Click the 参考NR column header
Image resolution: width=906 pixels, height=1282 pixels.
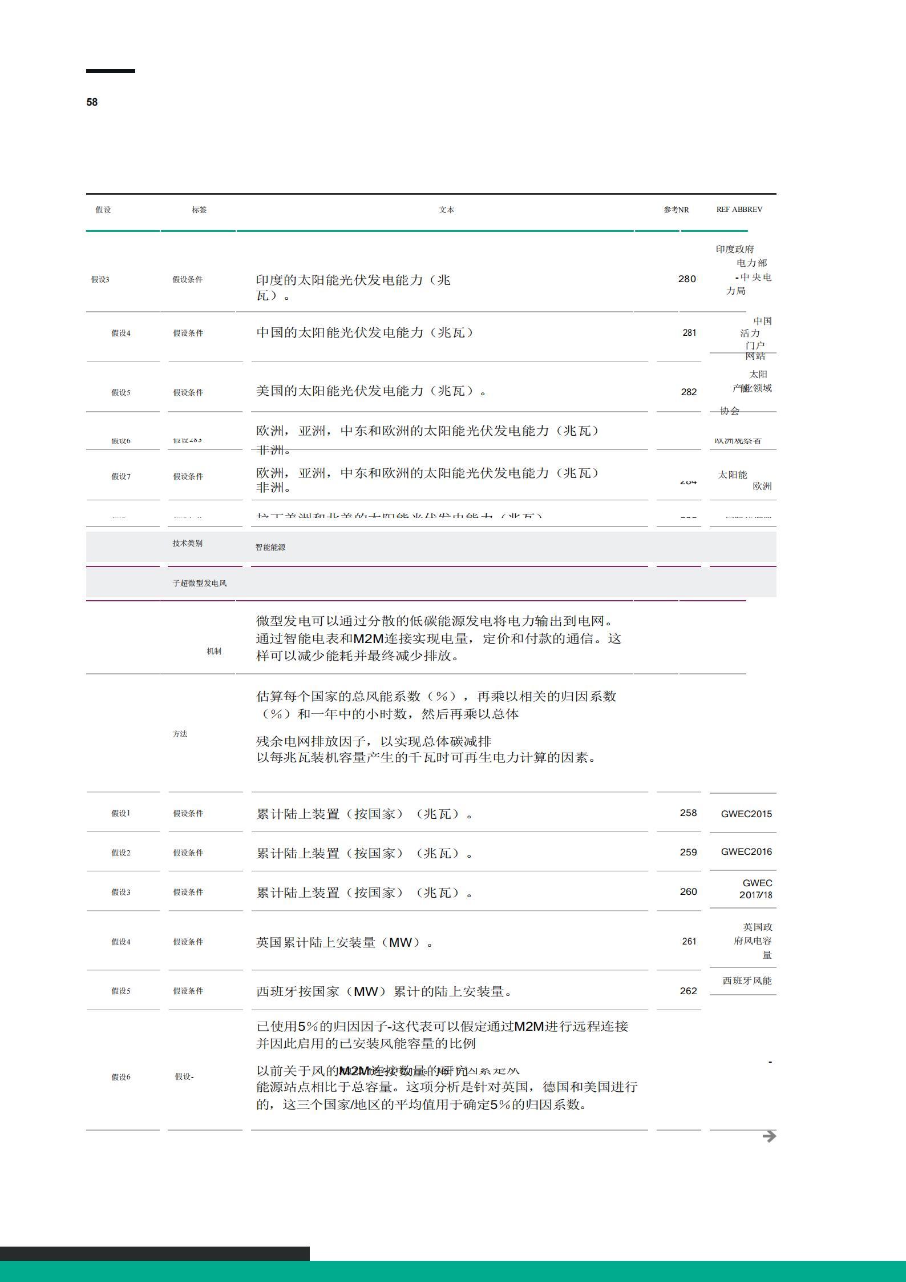tap(676, 210)
